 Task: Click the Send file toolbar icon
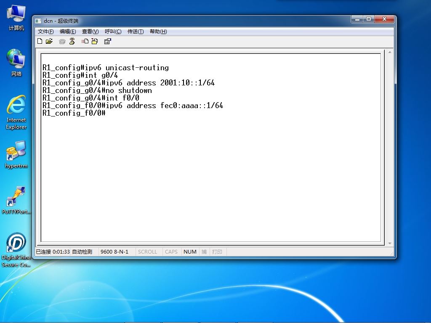coord(85,41)
